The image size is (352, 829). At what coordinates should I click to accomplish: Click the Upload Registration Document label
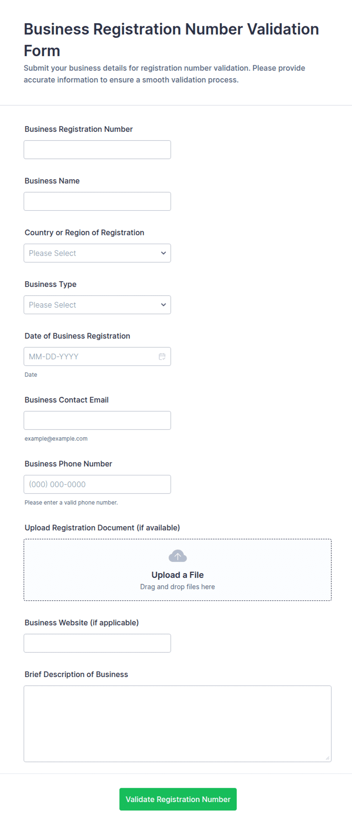[x=102, y=528]
